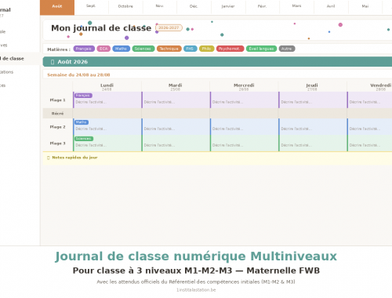Image resolution: width=392 pixels, height=298 pixels.
Task: Switch to the Sept. month tab
Action: pyautogui.click(x=91, y=6)
